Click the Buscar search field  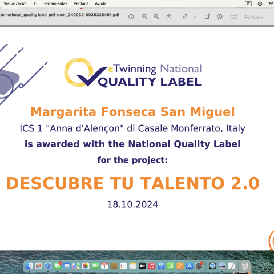259,17
